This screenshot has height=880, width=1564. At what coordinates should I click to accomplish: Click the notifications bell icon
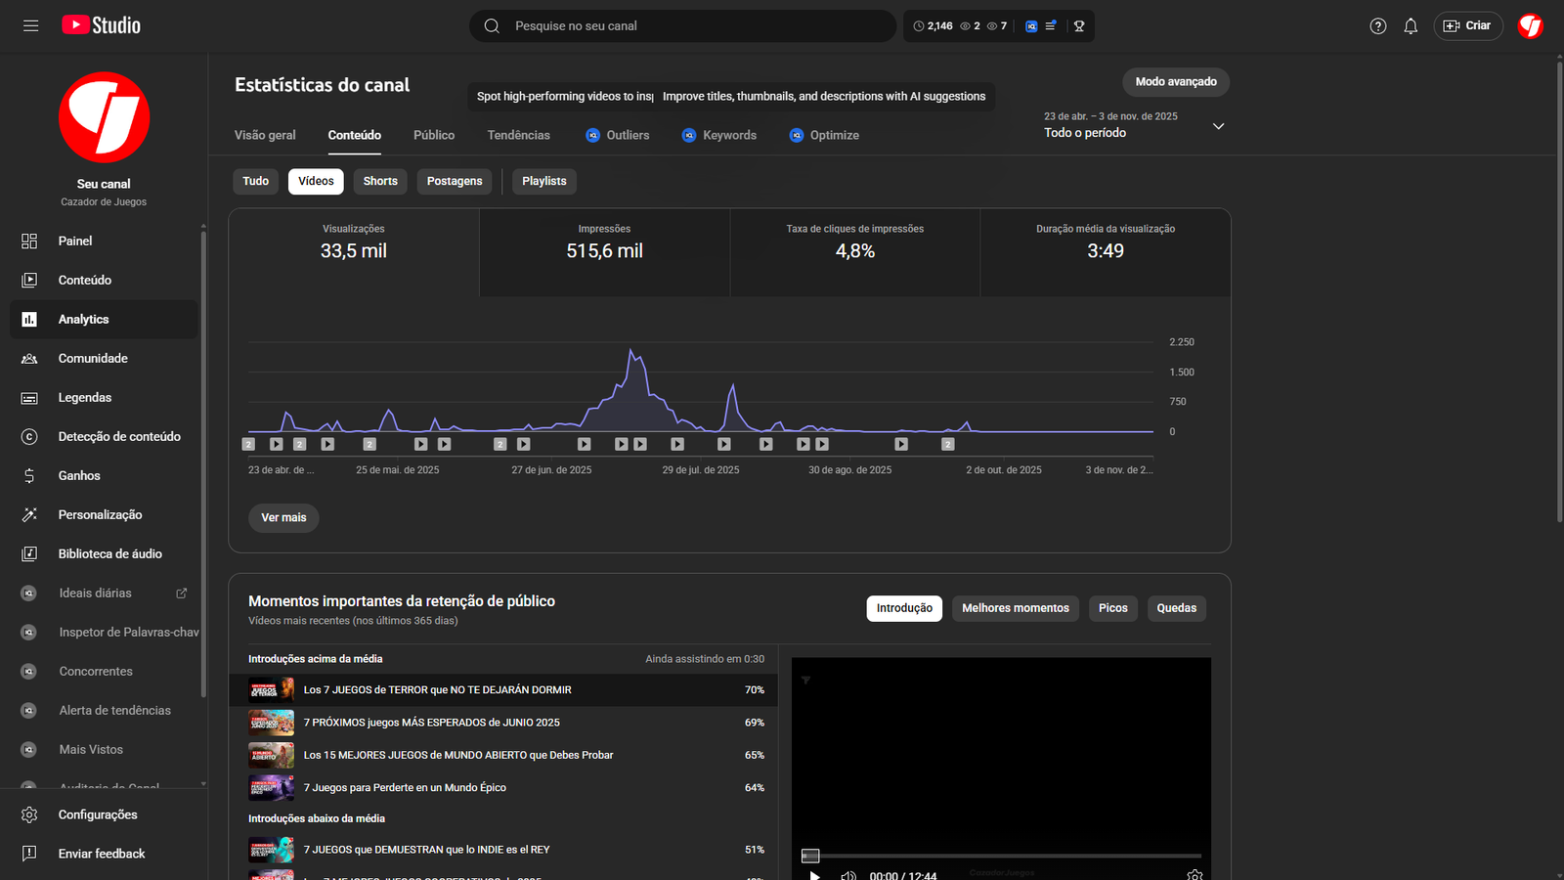[1411, 26]
